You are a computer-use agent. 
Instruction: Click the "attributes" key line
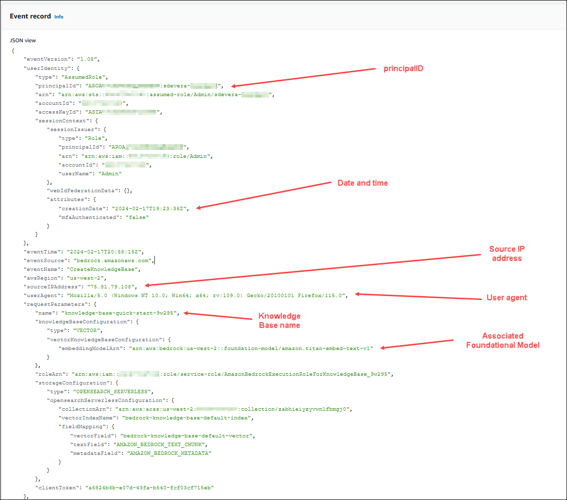click(x=71, y=199)
